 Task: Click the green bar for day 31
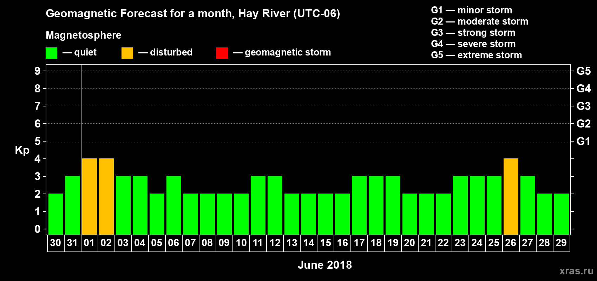tap(73, 205)
